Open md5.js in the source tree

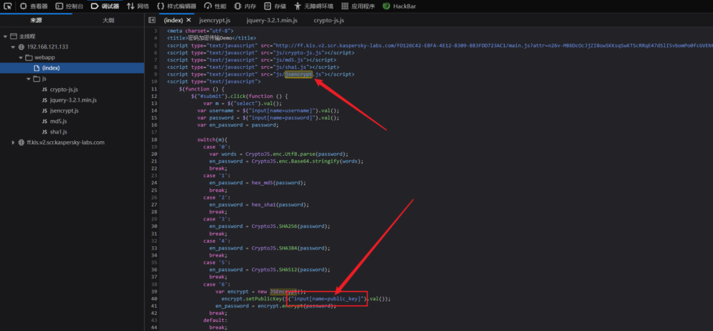[x=58, y=121]
